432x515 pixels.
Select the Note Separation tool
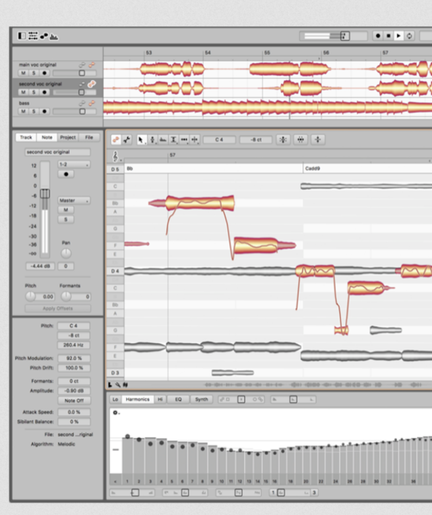195,140
